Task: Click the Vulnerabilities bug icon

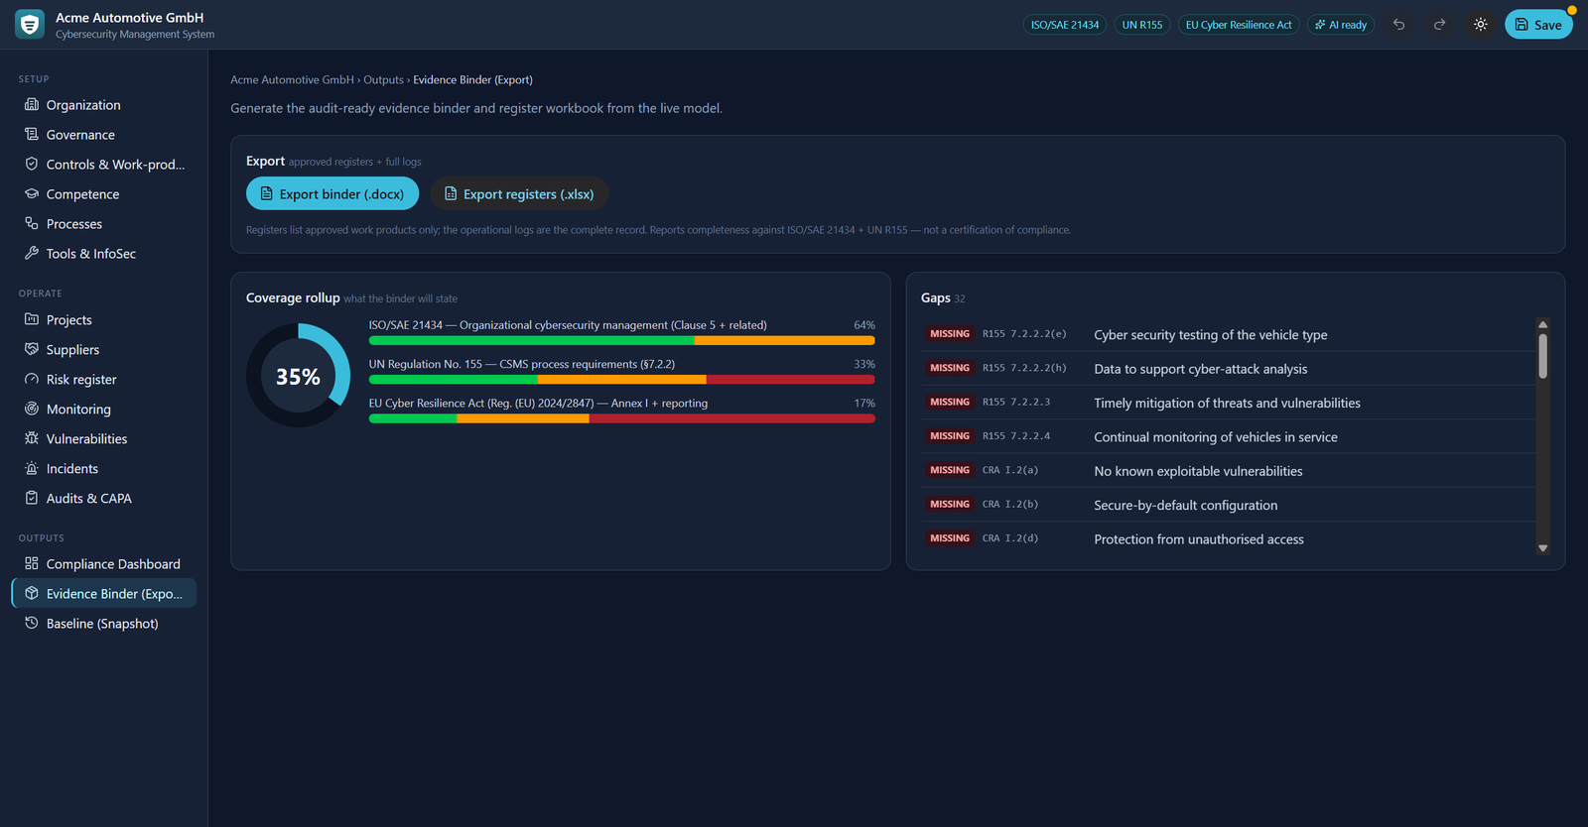Action: 32,438
